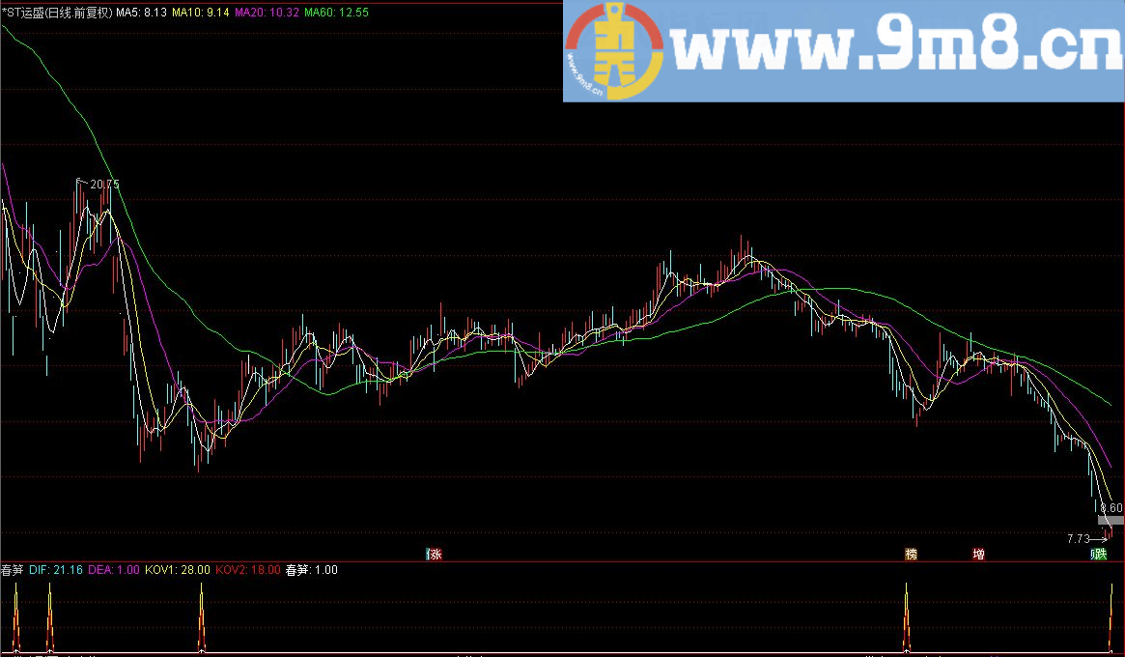Click the KOV2: 18.00 value label
The image size is (1125, 657).
[x=247, y=570]
